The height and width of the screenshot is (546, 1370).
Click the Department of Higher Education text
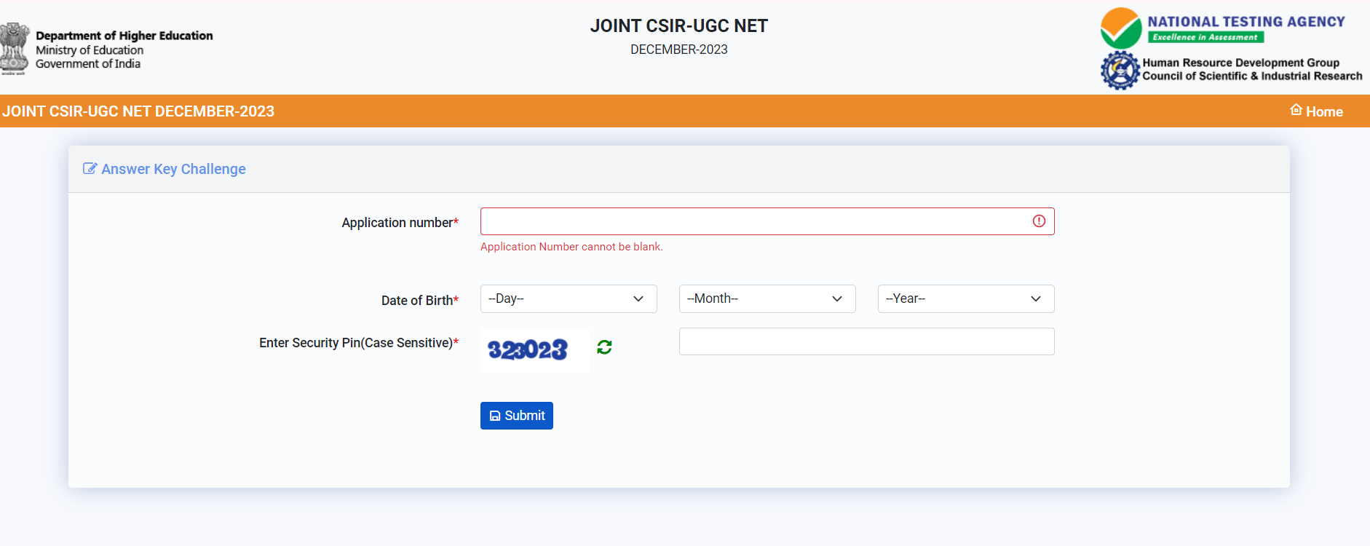124,36
